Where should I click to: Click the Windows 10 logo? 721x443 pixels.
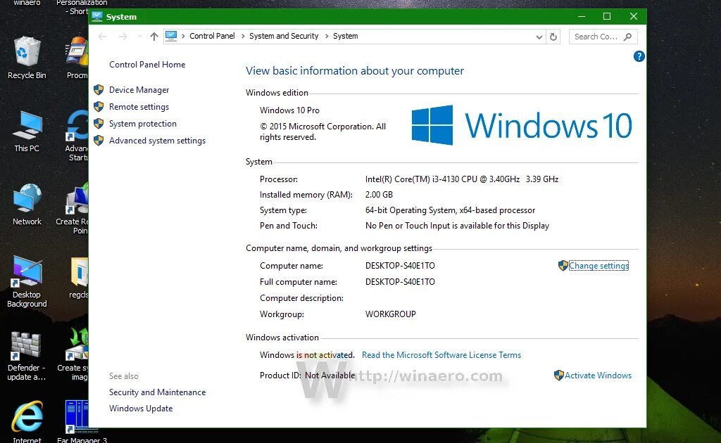tap(522, 125)
